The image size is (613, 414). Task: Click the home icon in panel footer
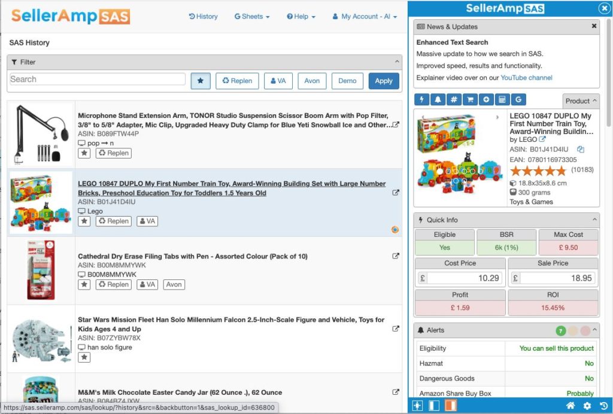tap(570, 406)
